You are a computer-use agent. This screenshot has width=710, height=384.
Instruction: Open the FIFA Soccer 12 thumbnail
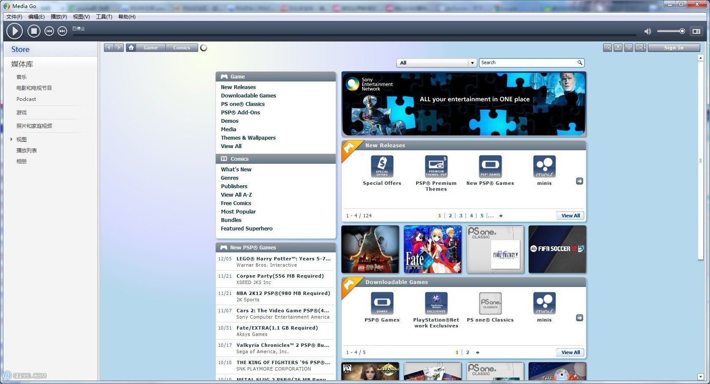(557, 249)
